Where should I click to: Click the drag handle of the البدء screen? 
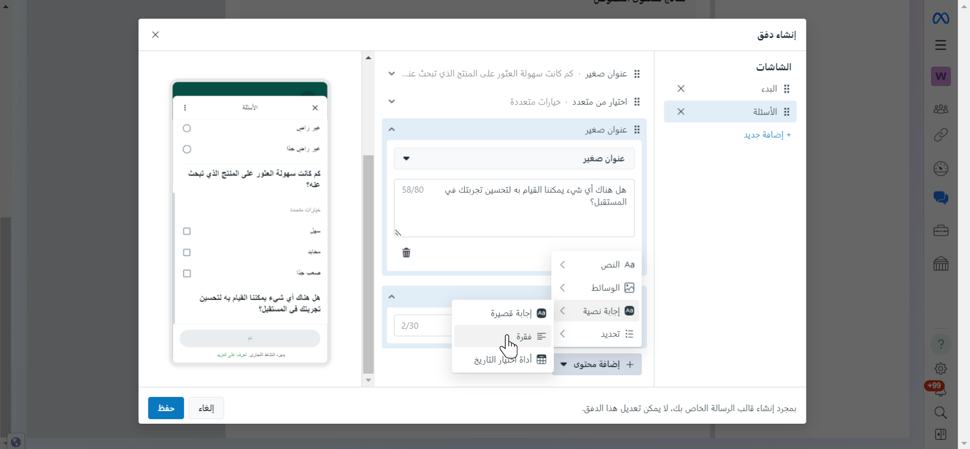pyautogui.click(x=787, y=89)
